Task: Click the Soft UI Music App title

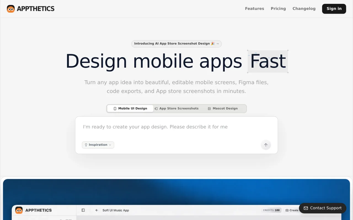Action: [116, 210]
